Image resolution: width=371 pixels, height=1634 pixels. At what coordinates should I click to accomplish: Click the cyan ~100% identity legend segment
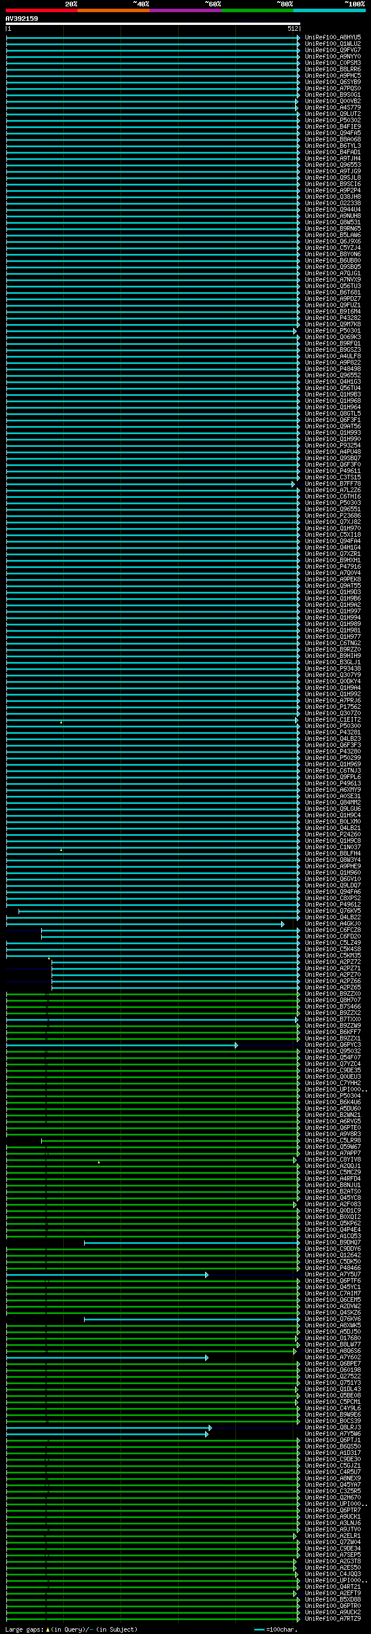coord(329,10)
